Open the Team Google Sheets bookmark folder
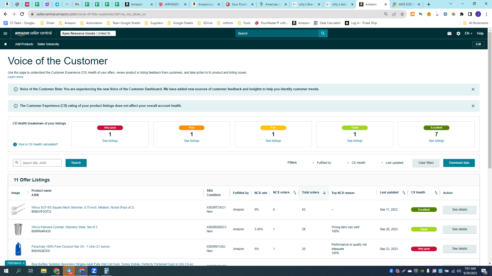This screenshot has height=276, width=492. point(124,23)
